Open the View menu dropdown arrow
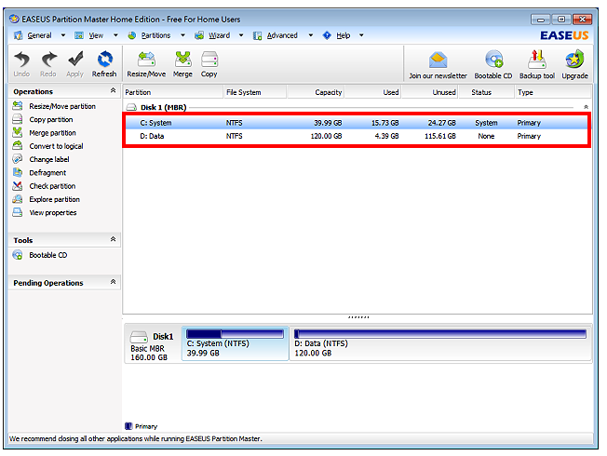Screen dimensions: 607x456 pyautogui.click(x=115, y=35)
